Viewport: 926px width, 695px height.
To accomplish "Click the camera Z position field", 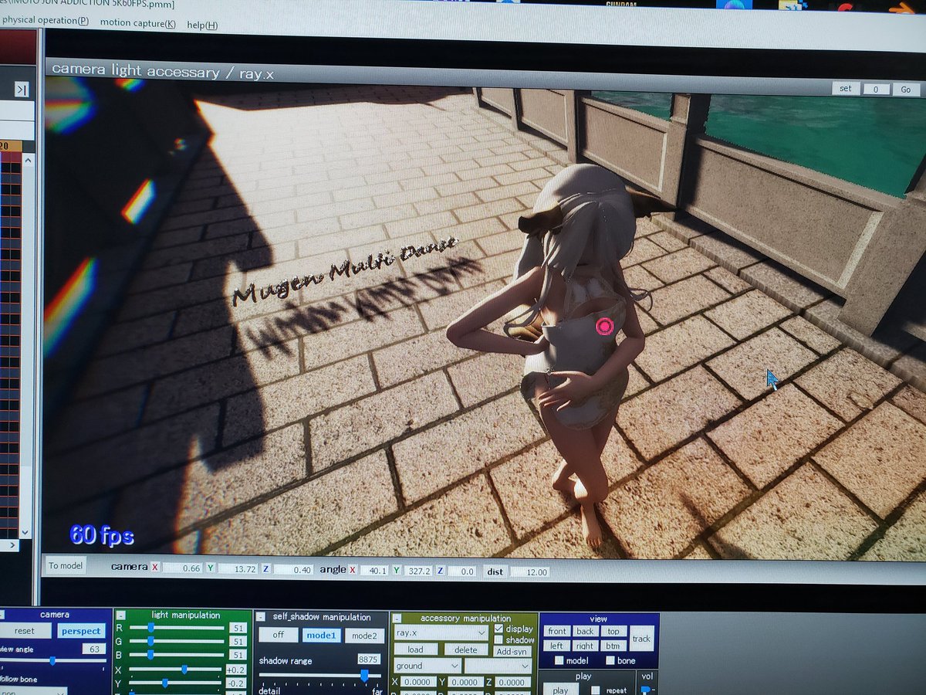I will (294, 570).
